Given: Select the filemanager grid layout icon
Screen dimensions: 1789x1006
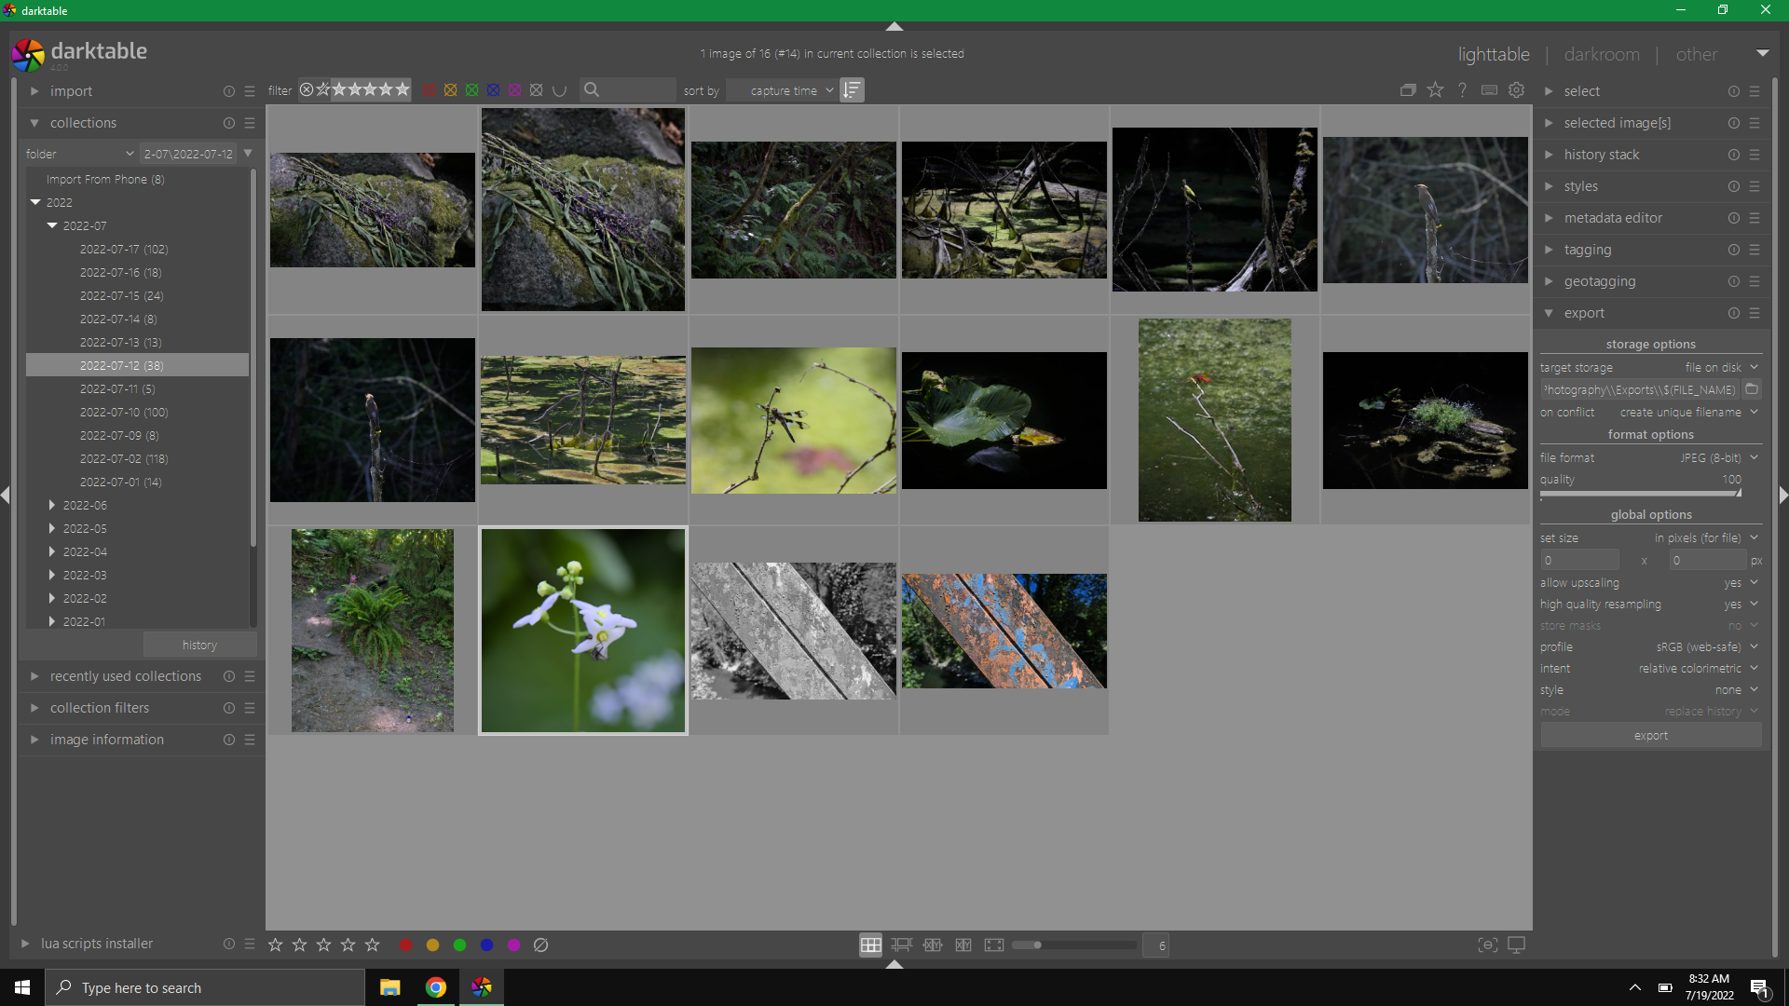Looking at the screenshot, I should pos(870,945).
